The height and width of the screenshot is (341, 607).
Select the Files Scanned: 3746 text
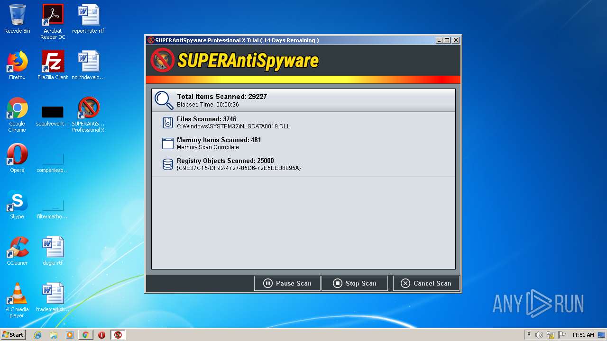coord(206,119)
